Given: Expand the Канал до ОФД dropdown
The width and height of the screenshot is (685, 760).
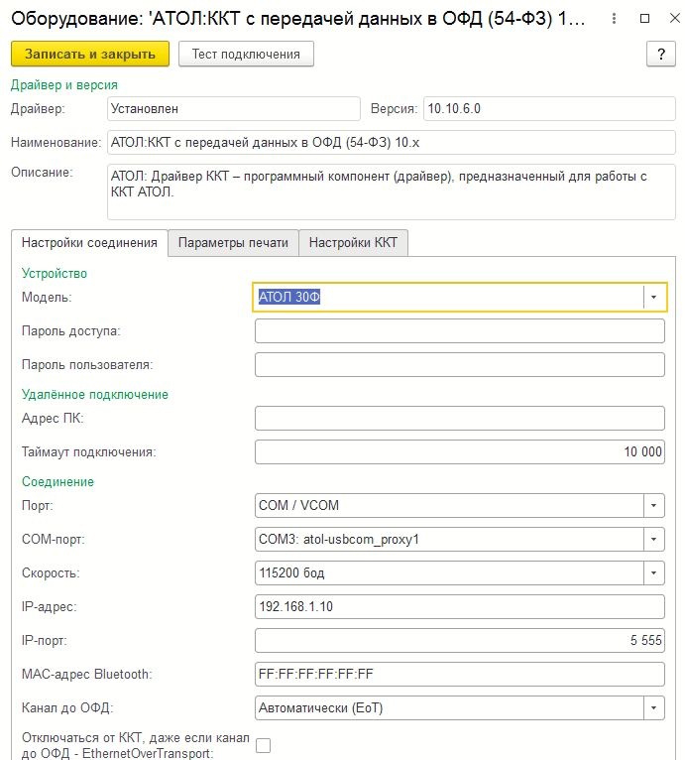Looking at the screenshot, I should 654,708.
